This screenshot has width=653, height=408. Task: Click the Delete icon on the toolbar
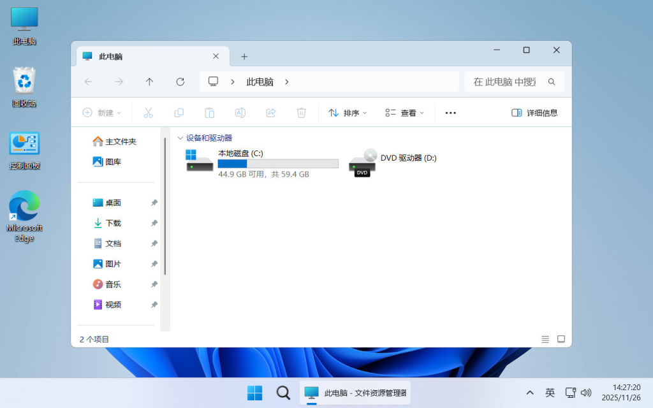tap(301, 112)
